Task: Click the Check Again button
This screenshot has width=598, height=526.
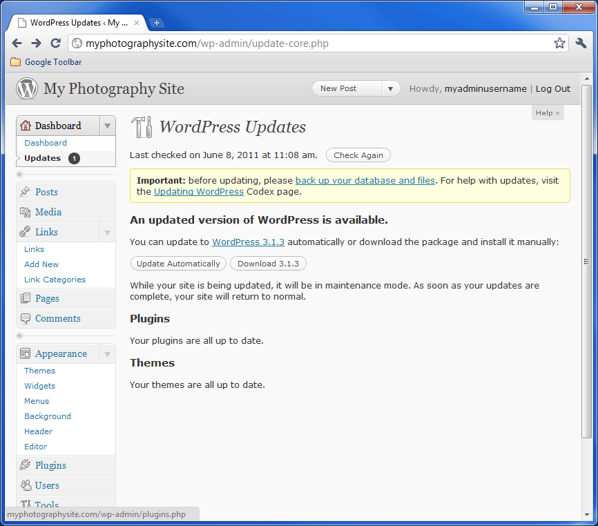Action: (x=358, y=155)
